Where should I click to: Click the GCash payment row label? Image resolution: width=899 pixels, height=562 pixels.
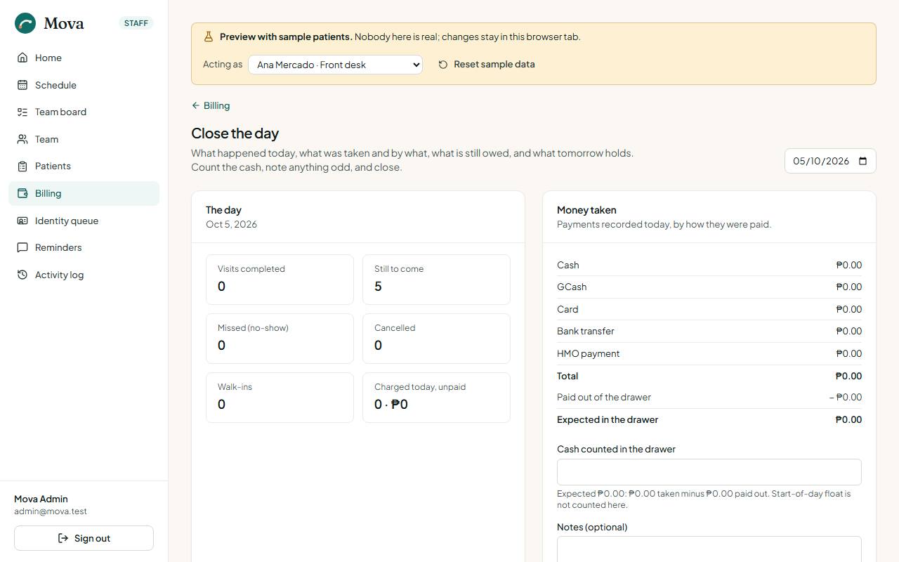click(x=572, y=287)
